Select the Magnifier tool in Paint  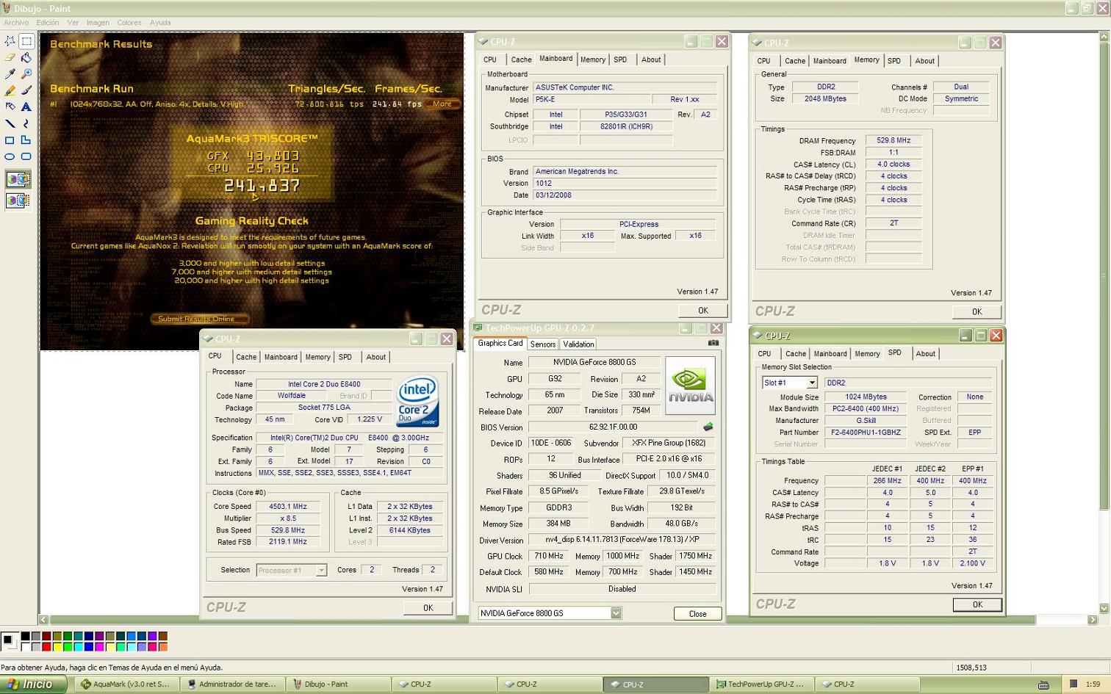click(26, 74)
